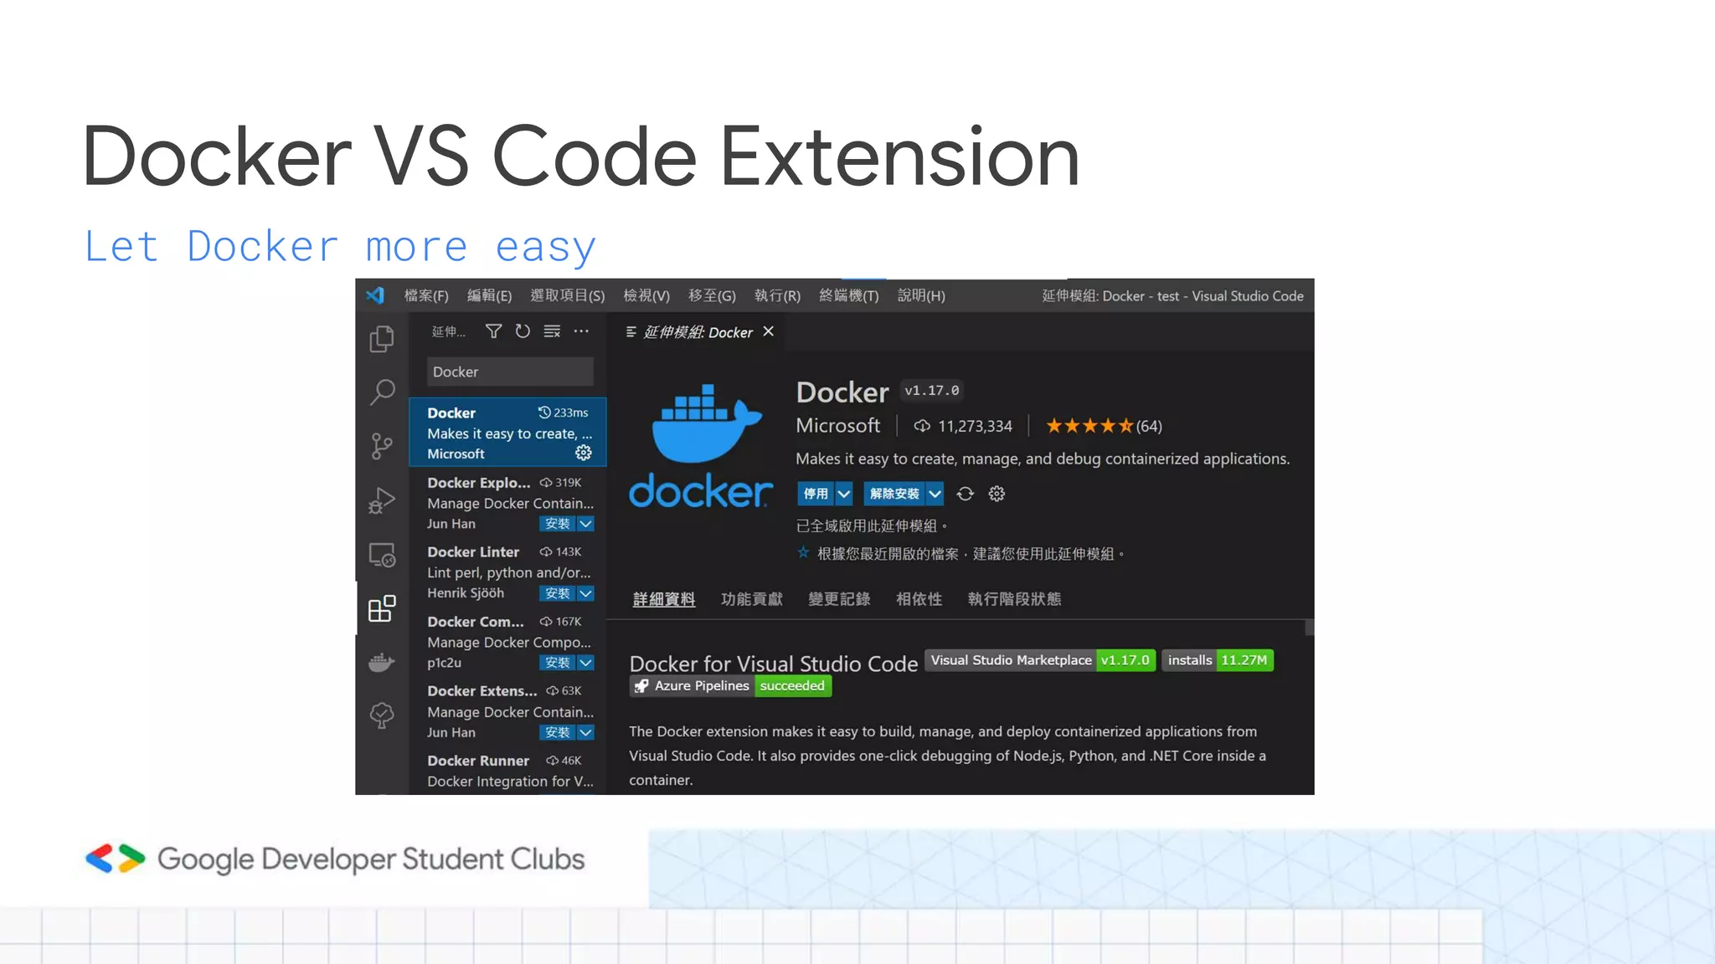Viewport: 1715px width, 964px height.
Task: Expand install options for Docker Extension Pack
Action: pyautogui.click(x=586, y=732)
